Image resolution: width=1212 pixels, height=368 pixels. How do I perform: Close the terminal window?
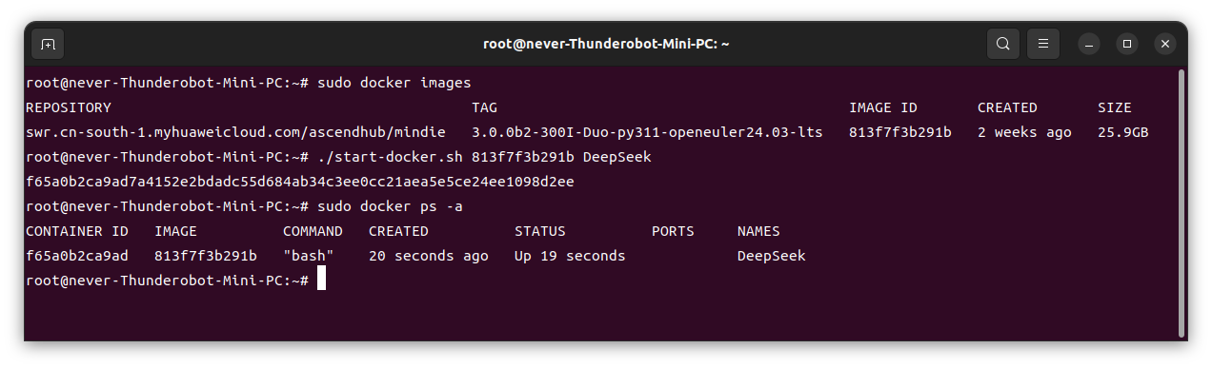click(x=1165, y=44)
